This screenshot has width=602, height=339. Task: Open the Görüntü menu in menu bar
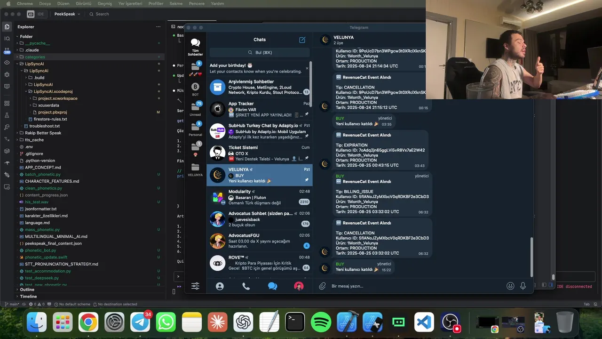[84, 4]
